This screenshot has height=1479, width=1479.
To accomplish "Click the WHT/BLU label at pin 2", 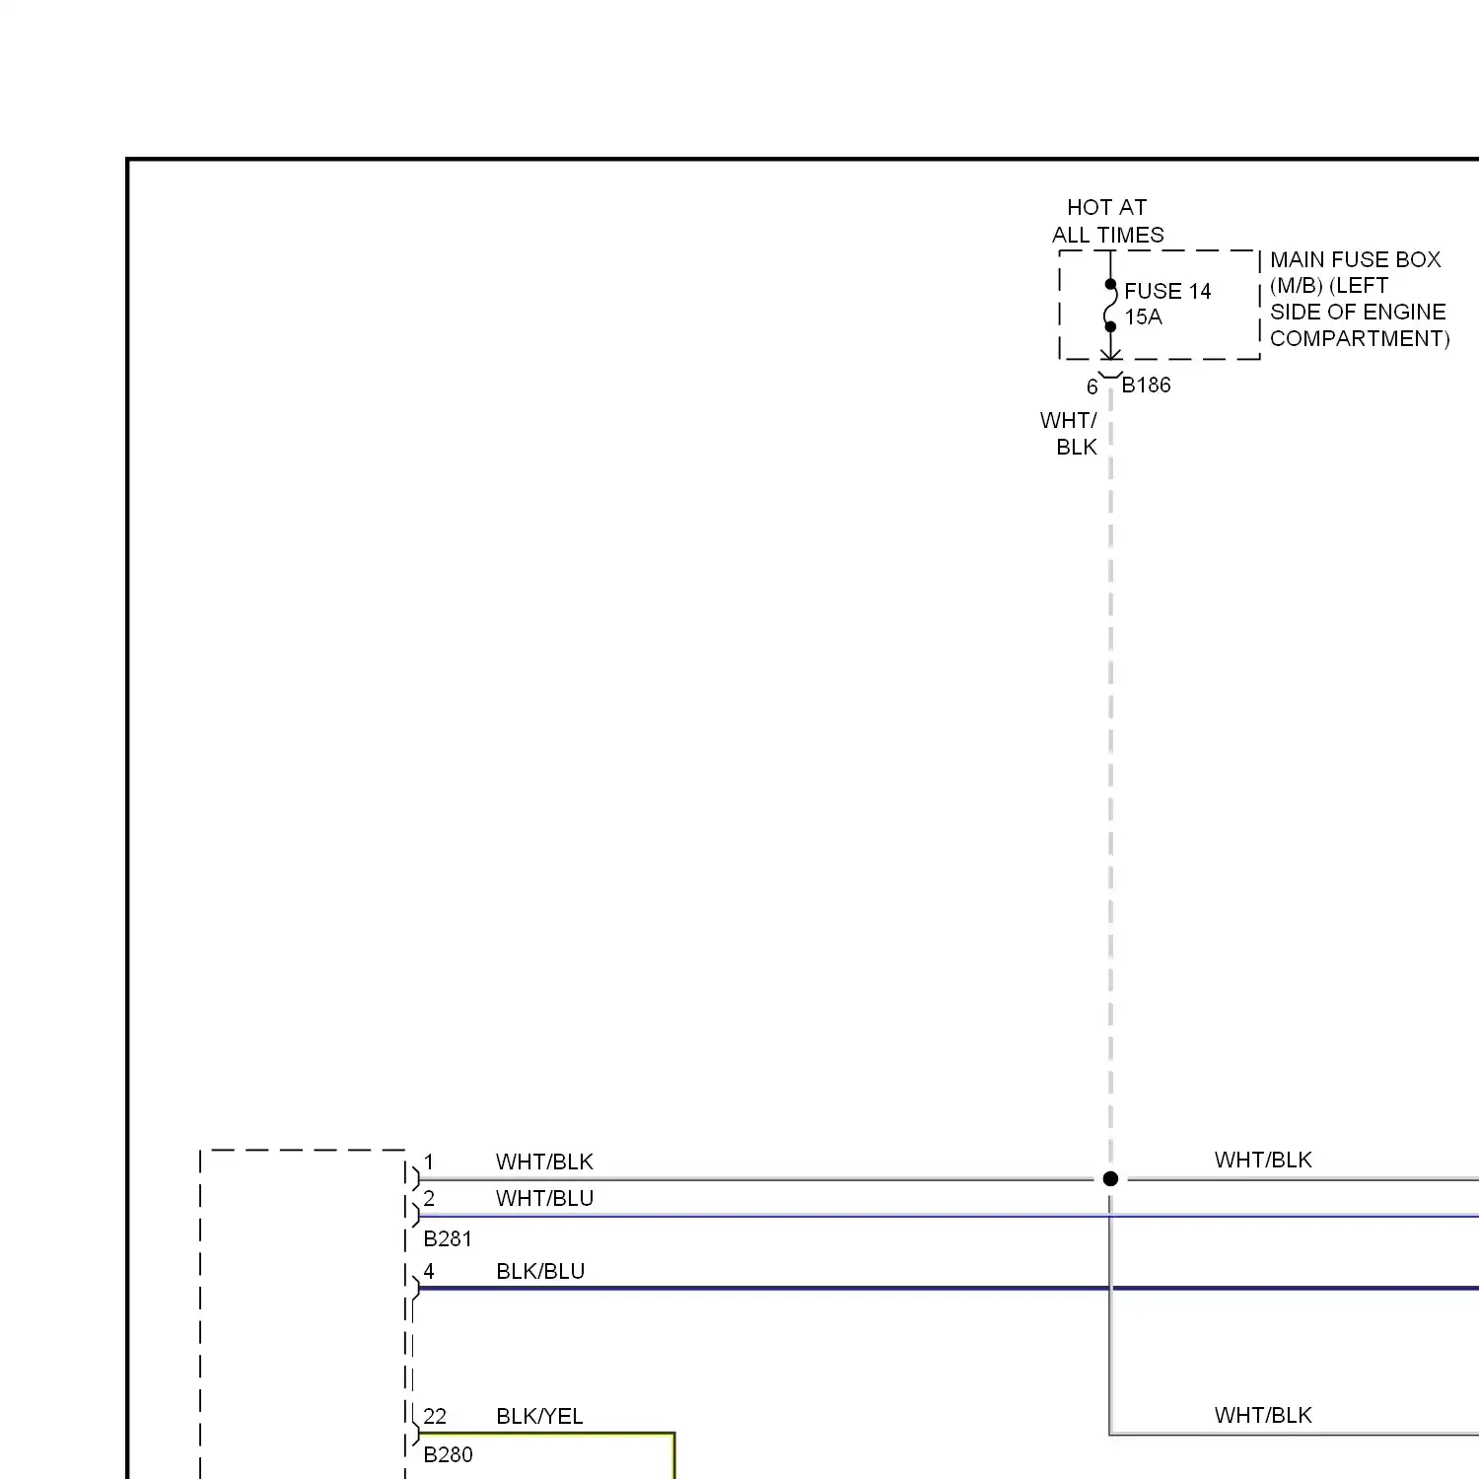I will pyautogui.click(x=544, y=1198).
